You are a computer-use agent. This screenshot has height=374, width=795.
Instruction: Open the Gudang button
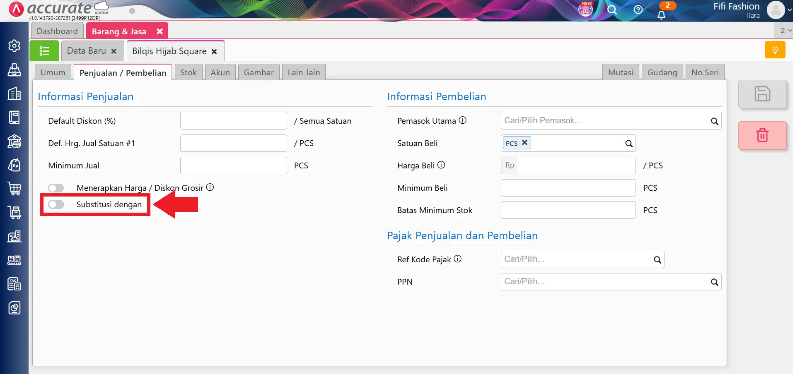[x=662, y=72]
